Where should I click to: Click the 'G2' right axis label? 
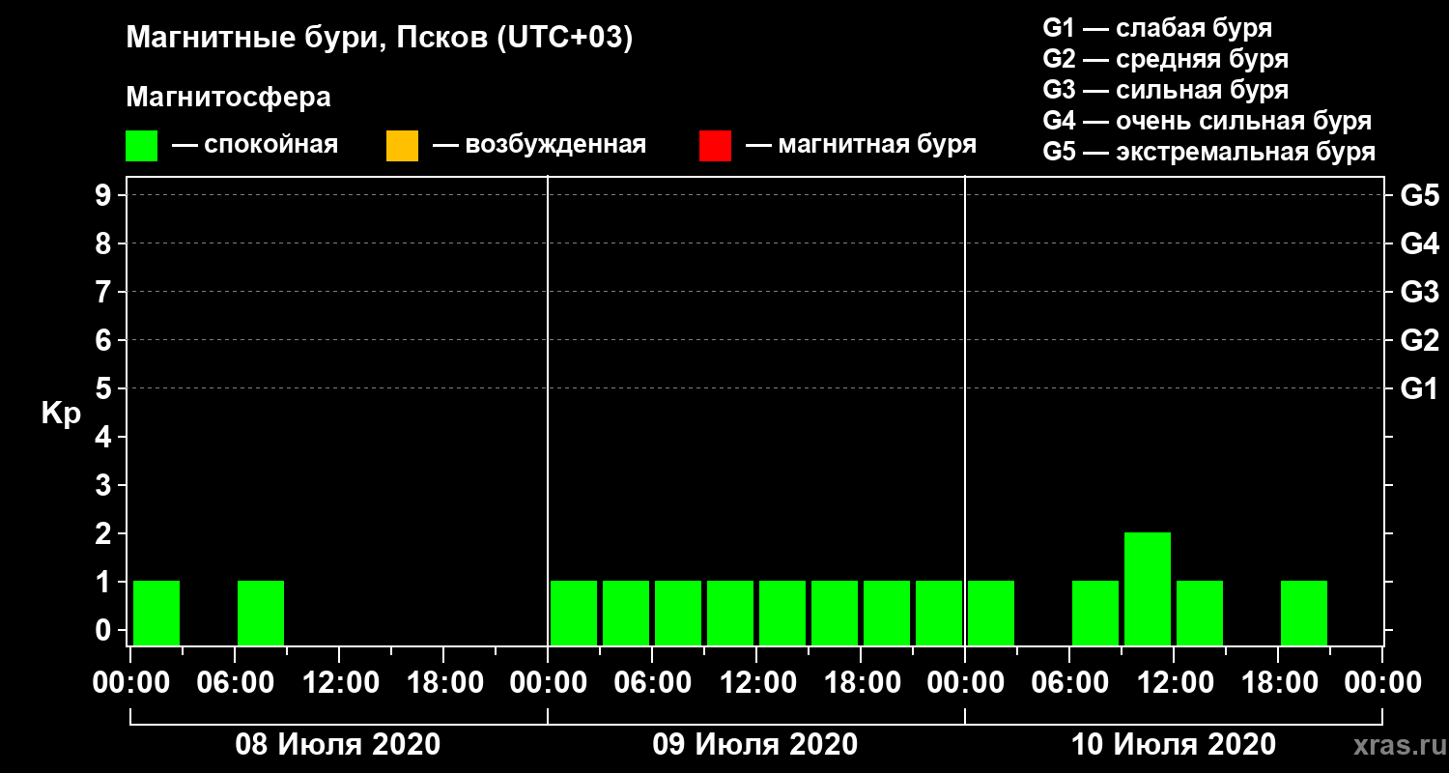coord(1419,341)
